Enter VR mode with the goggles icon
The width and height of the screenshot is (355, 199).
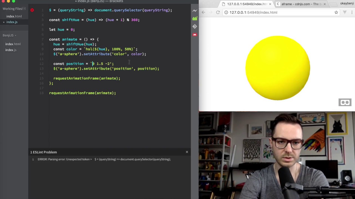345,103
